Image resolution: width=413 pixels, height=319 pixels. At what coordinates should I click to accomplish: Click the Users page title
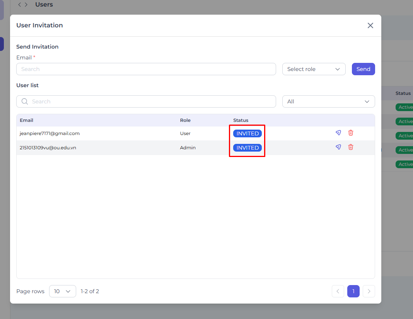(x=44, y=5)
